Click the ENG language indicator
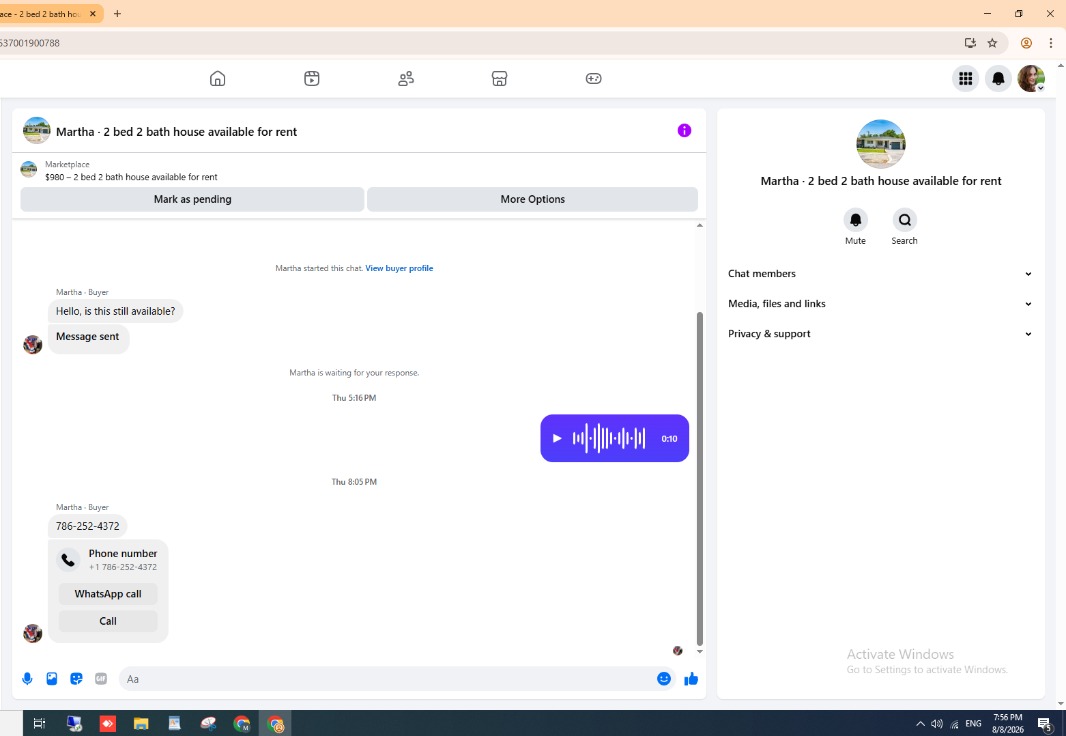This screenshot has width=1066, height=736. [974, 724]
